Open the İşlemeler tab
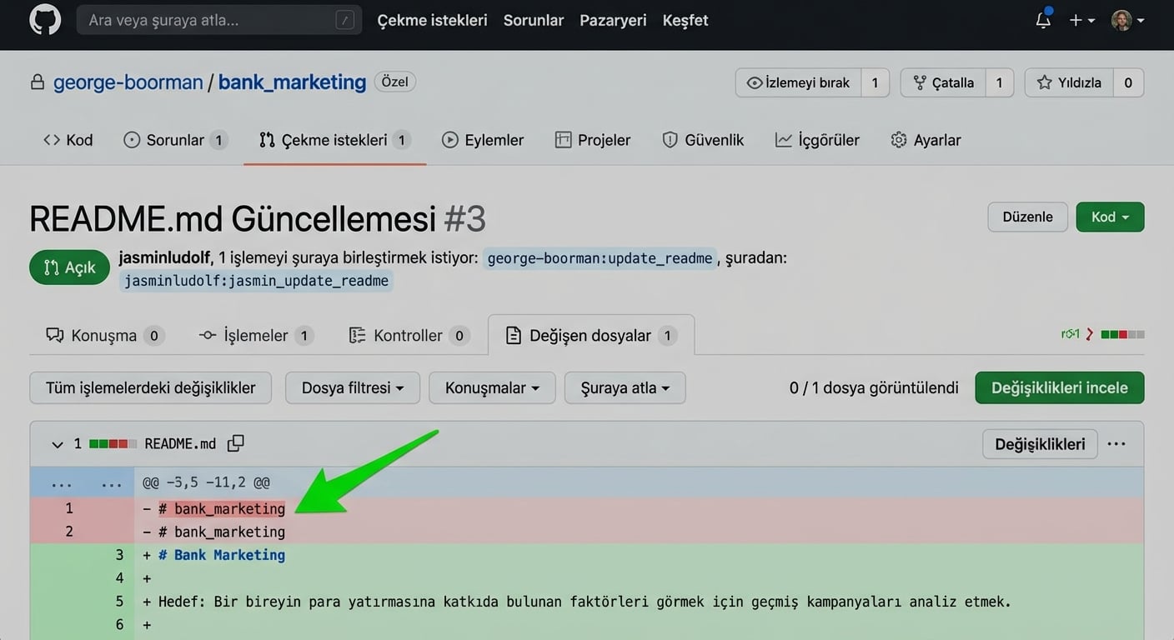The height and width of the screenshot is (640, 1174). [255, 335]
